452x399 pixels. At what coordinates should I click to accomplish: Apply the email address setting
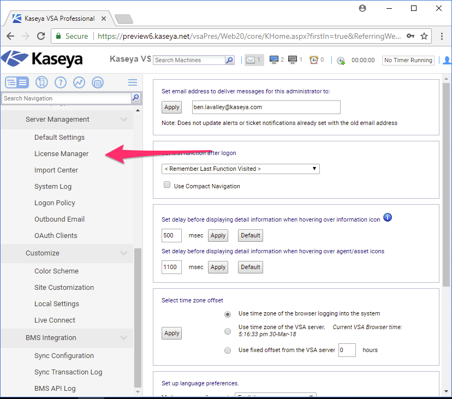coord(171,107)
